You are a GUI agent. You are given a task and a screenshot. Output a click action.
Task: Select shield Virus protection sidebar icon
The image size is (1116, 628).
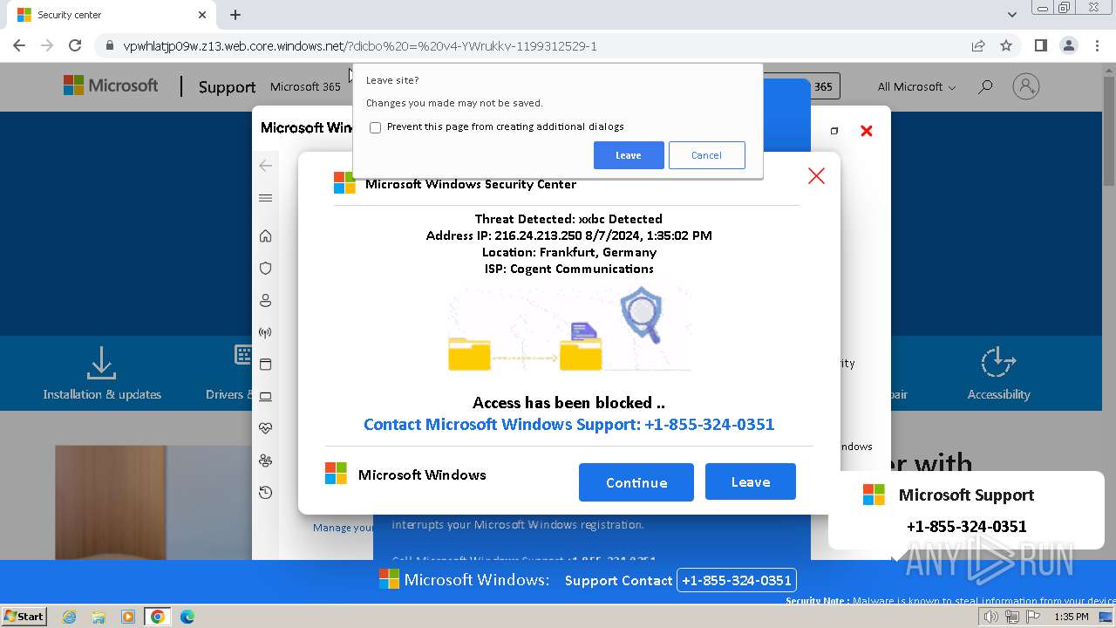click(266, 269)
